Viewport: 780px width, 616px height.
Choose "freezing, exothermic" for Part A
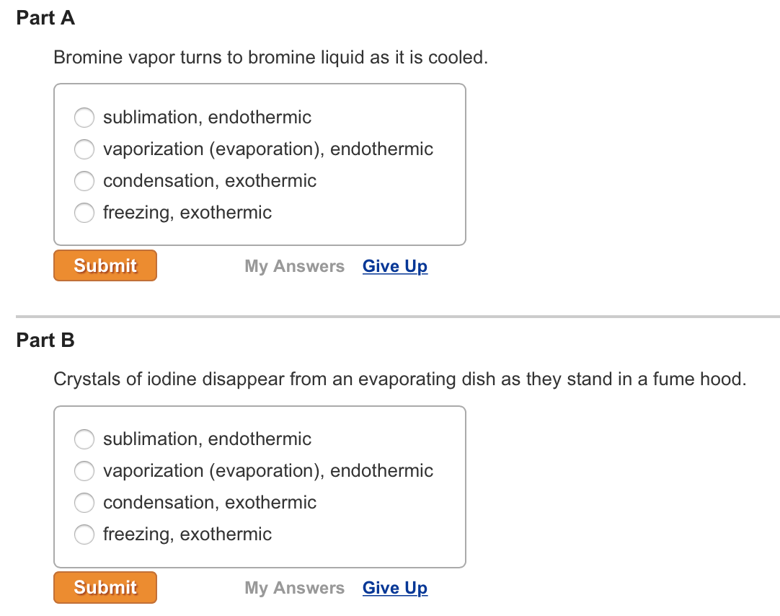tap(84, 213)
